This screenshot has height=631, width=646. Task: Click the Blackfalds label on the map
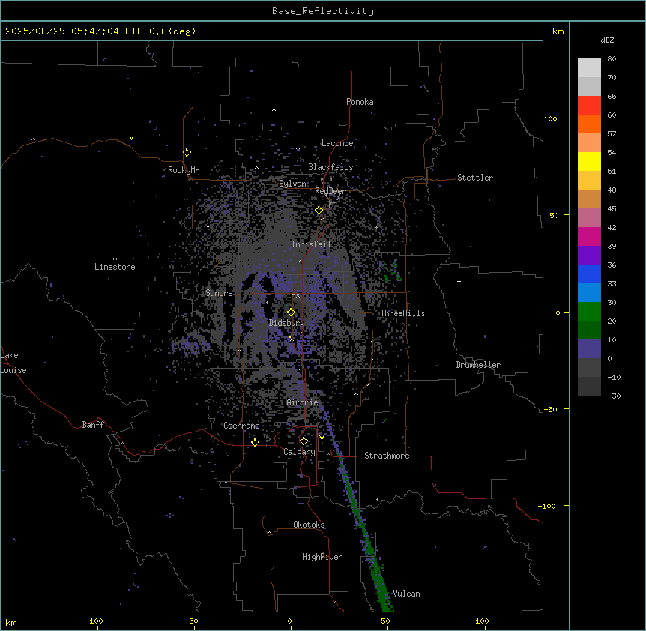tap(330, 167)
